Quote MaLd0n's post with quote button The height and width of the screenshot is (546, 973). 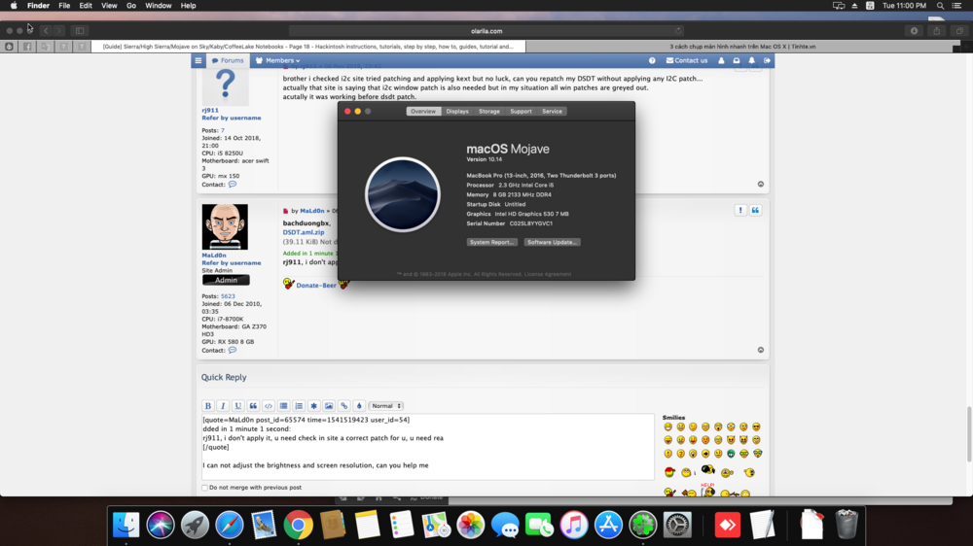click(x=755, y=210)
